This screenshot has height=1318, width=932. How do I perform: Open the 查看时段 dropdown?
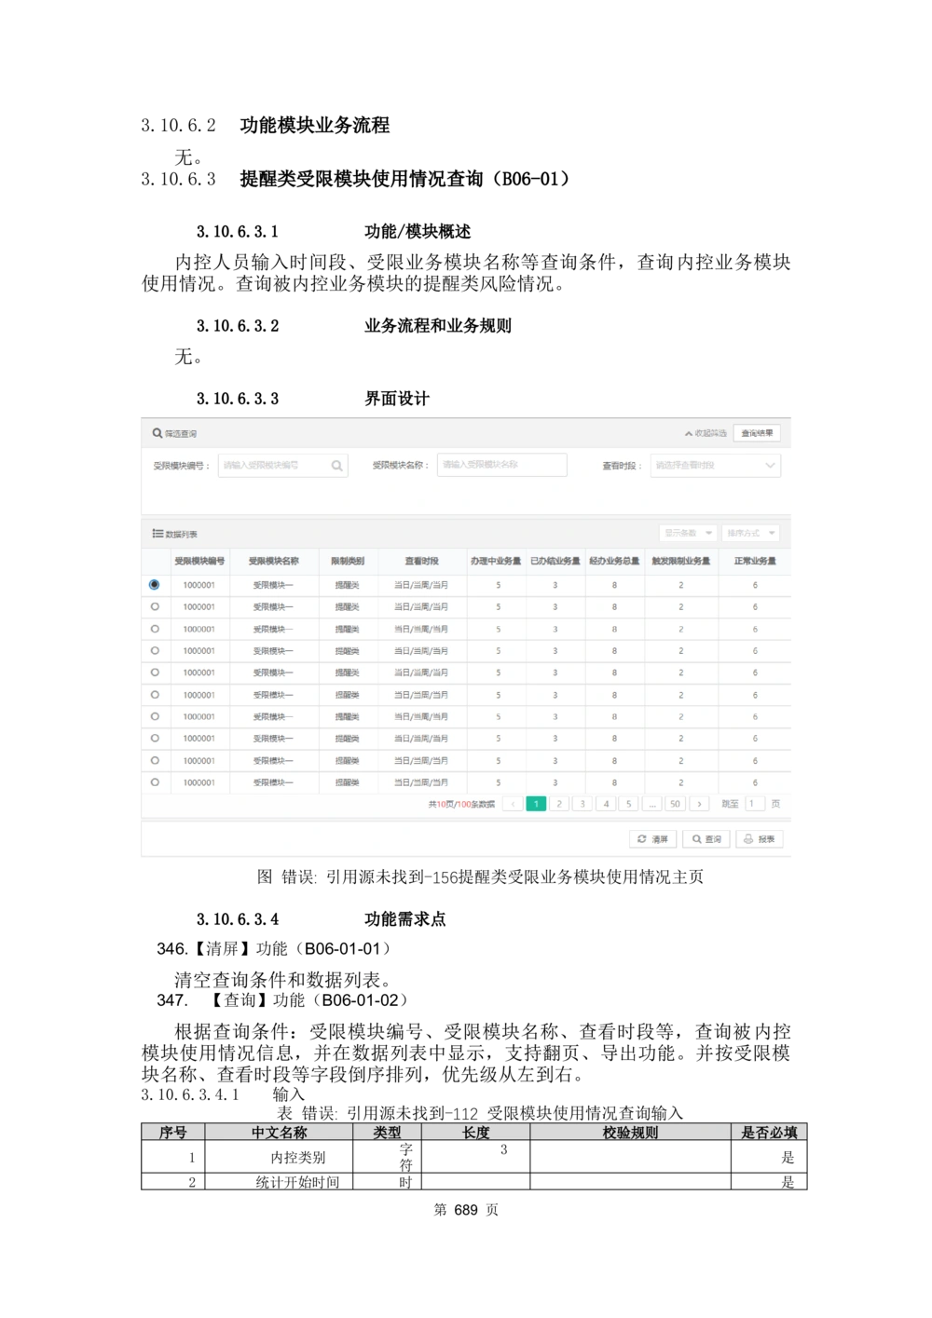715,466
